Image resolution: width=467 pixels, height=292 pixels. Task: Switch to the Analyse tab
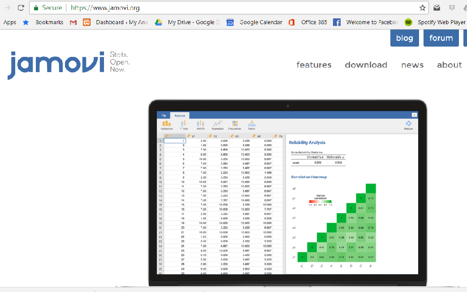tap(180, 115)
